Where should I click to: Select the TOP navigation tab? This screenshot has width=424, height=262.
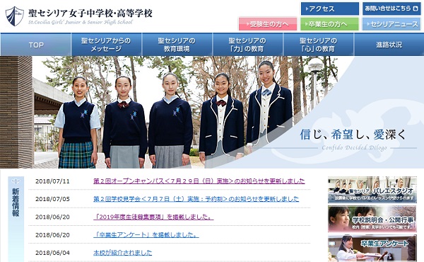pos(36,45)
